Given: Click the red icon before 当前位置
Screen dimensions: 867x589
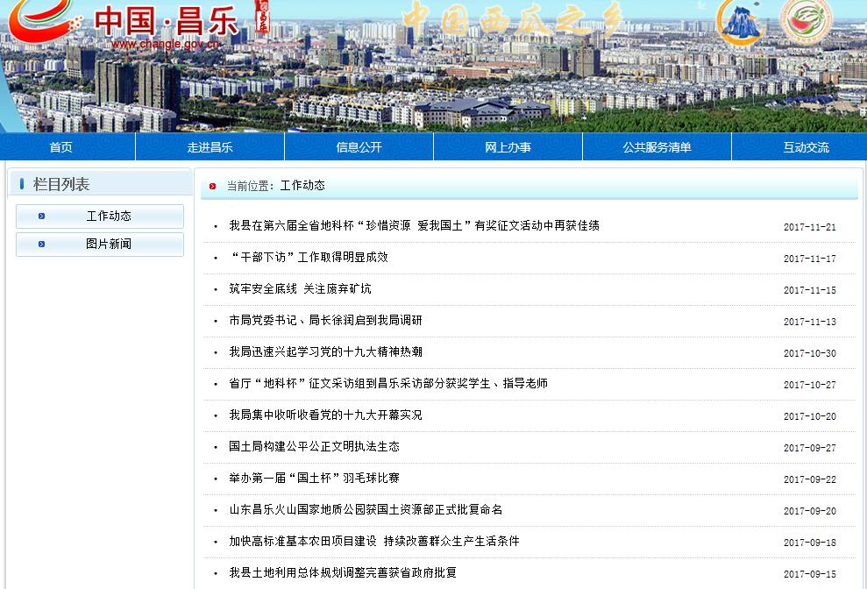Looking at the screenshot, I should [213, 186].
